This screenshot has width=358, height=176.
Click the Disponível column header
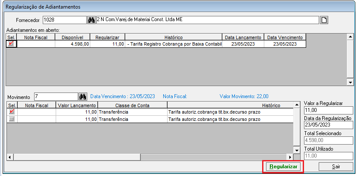tap(73, 37)
